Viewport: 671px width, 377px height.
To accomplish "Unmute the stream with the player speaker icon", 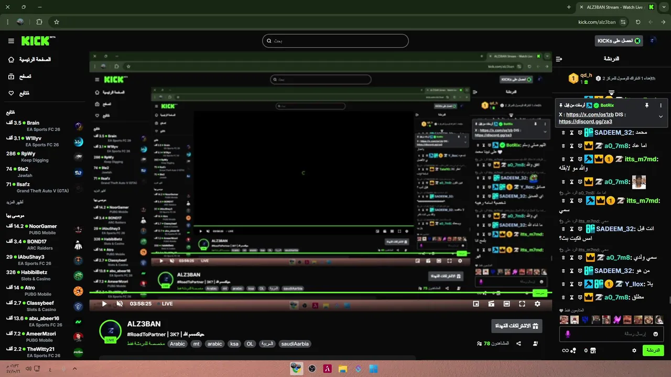I will click(120, 304).
